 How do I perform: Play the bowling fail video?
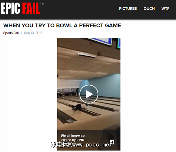(89, 94)
